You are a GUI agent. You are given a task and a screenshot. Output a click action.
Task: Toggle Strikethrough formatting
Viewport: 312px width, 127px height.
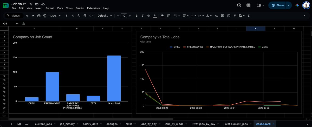click(x=148, y=16)
